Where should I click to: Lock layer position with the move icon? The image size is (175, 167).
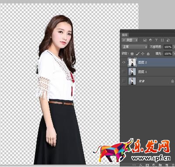[143, 54]
